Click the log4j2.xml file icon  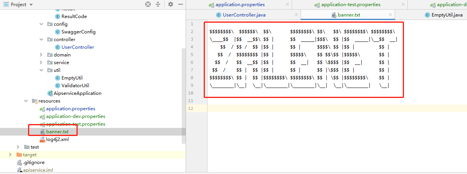point(42,139)
